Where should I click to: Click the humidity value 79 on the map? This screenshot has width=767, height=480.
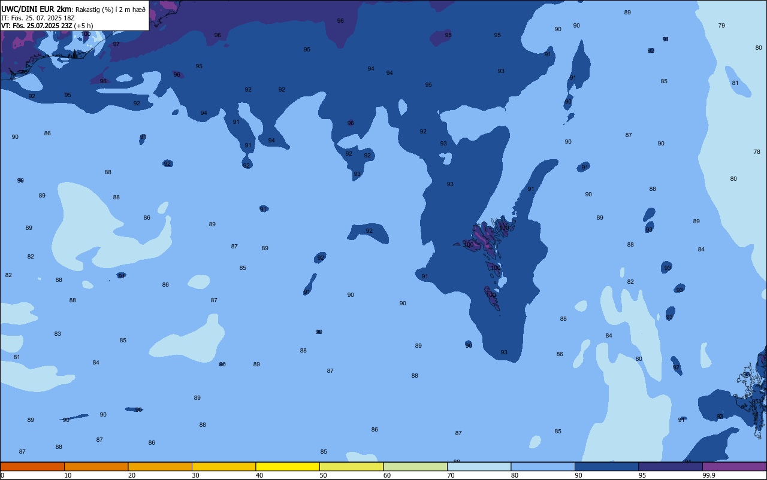721,26
